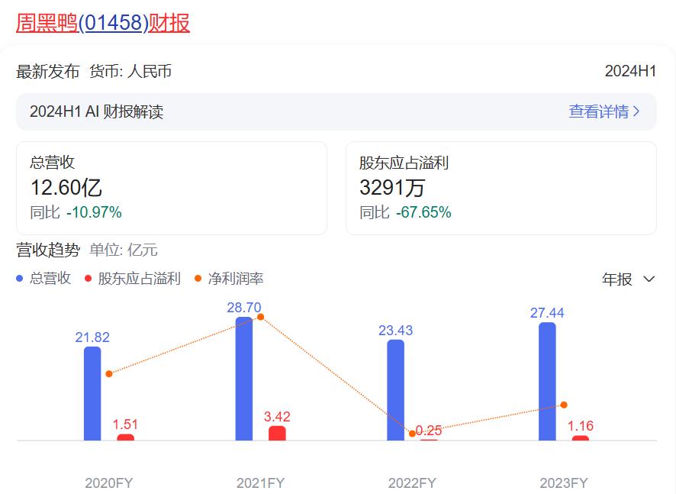Open the 2024H1 AI 财报解读 banner
The width and height of the screenshot is (676, 494).
pyautogui.click(x=97, y=111)
